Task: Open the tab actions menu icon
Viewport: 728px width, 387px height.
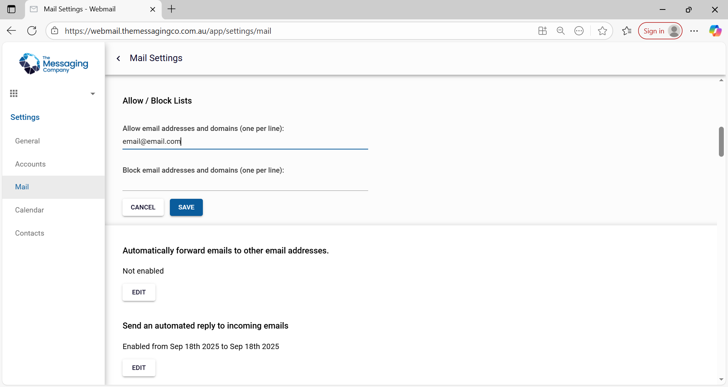Action: 11,9
